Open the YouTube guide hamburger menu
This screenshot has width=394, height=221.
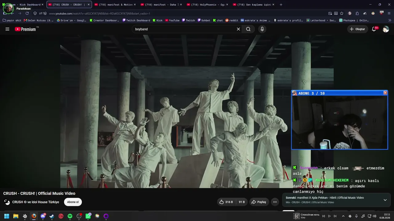click(x=7, y=29)
